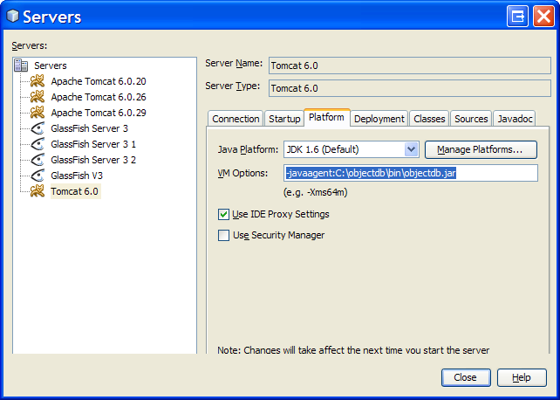Select GlassFish Server 3 1 entry
This screenshot has height=400, width=560.
pyautogui.click(x=93, y=144)
